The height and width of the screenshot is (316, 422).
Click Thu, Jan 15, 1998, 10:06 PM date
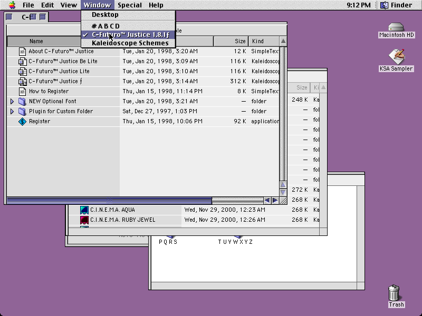(162, 122)
